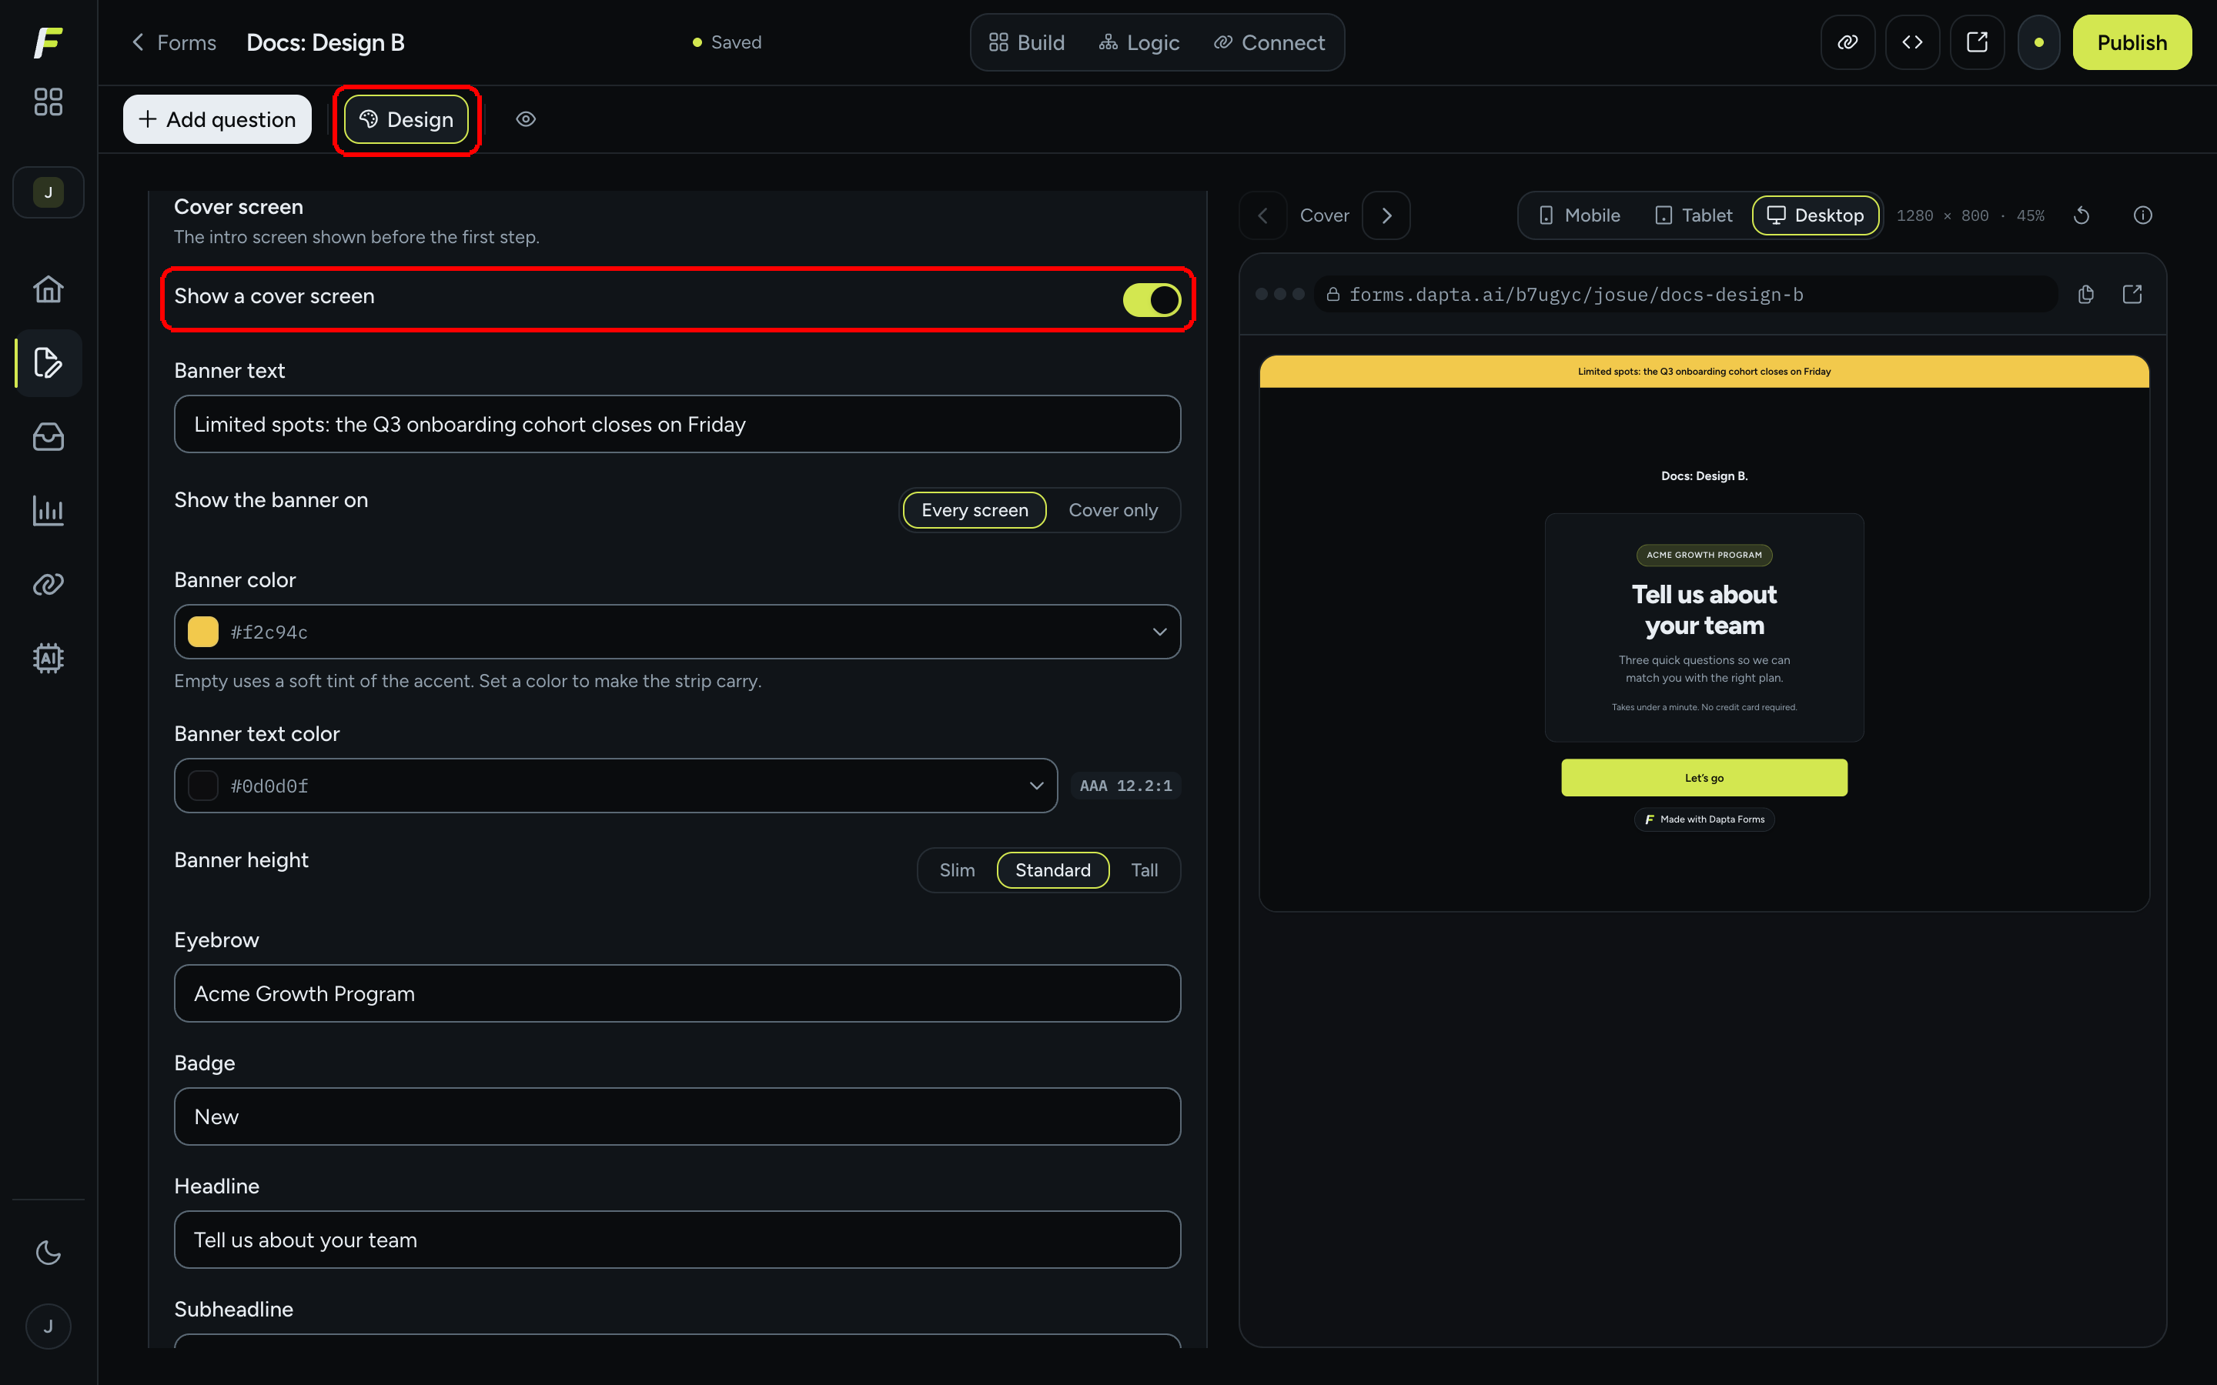This screenshot has width=2217, height=1385.
Task: Go to previous preview screen arrow
Action: 1263,215
